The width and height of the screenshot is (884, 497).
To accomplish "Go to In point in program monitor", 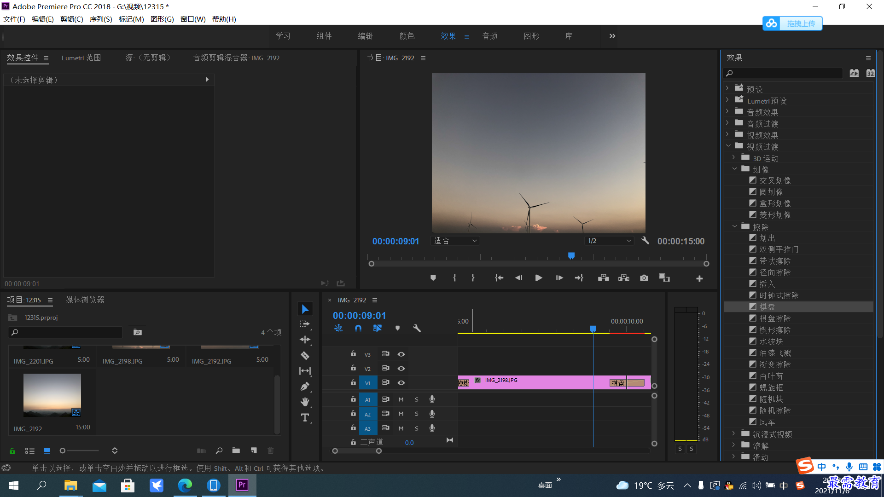I will pos(499,278).
